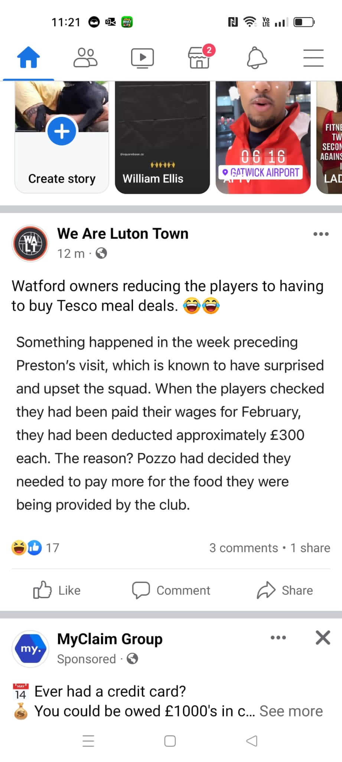The image size is (342, 762).
Task: Share the Luton Town post
Action: pos(285,590)
